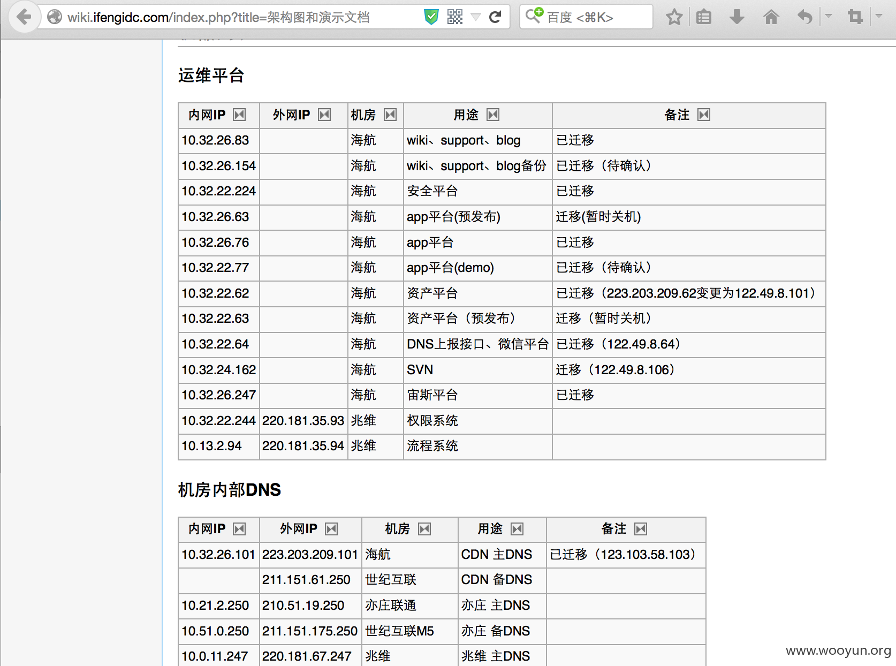896x666 pixels.
Task: Show bookmarks list icon
Action: pyautogui.click(x=704, y=17)
